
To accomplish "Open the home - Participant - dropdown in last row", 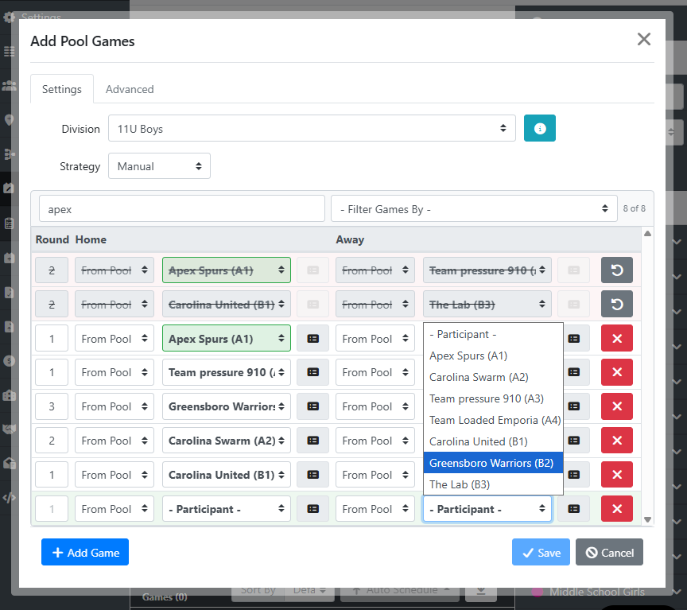I will point(227,509).
